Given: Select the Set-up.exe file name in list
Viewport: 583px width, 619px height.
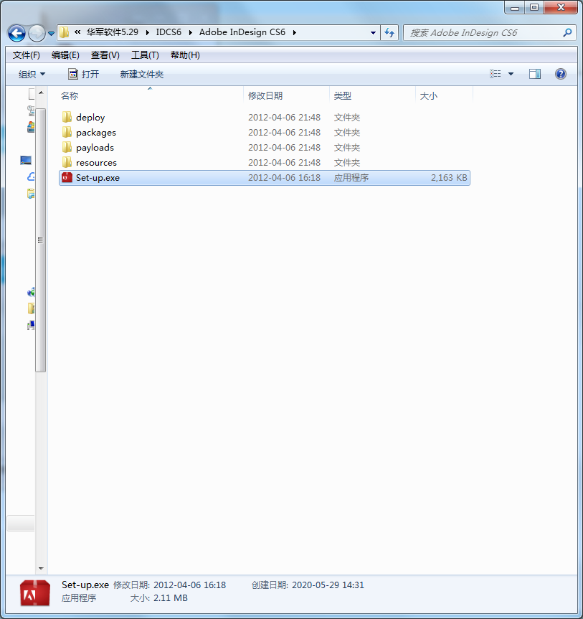Looking at the screenshot, I should point(98,178).
